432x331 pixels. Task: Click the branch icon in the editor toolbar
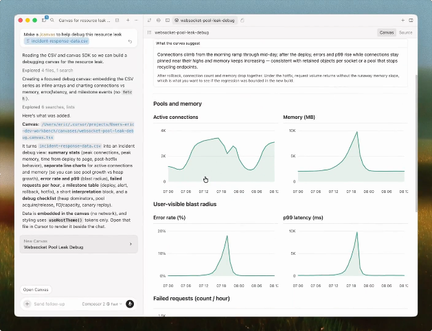[149, 20]
